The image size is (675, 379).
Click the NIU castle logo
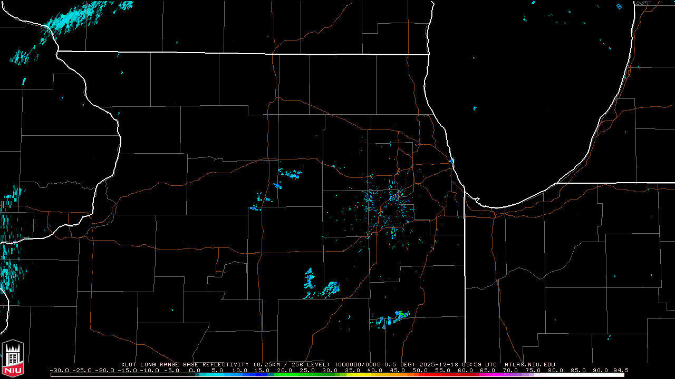[13, 357]
